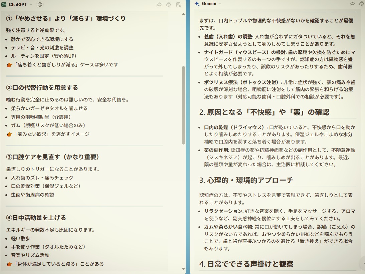Click text 歯ぎしりのトリガーになることがあります。
The image size is (365, 274).
(x=53, y=169)
